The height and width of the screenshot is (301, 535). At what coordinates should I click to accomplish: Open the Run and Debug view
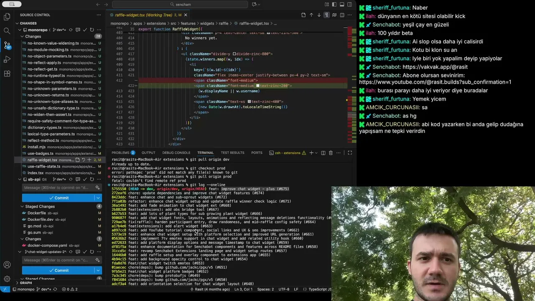tap(7, 59)
